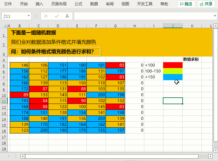The width and height of the screenshot is (218, 161).
Task: Expand the formula bar with chevron
Action: (215, 16)
